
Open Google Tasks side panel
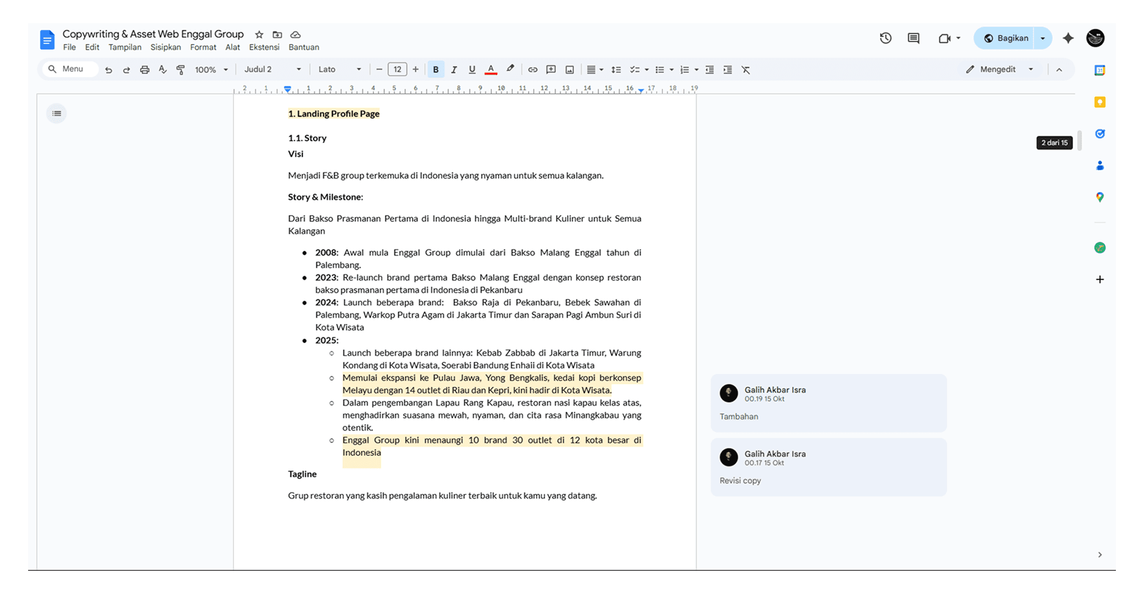click(1100, 134)
